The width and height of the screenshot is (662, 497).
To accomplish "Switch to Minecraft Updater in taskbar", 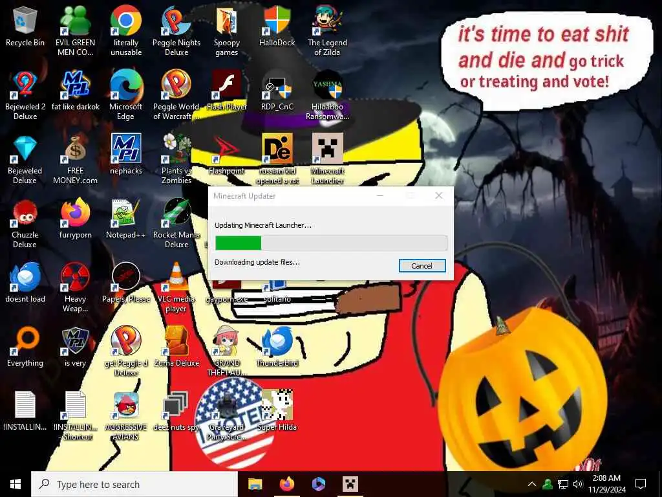I will [x=350, y=484].
